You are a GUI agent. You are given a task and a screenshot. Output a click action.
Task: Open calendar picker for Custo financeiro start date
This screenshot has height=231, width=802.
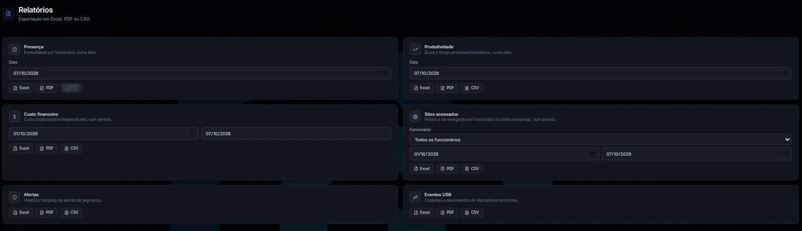click(192, 133)
